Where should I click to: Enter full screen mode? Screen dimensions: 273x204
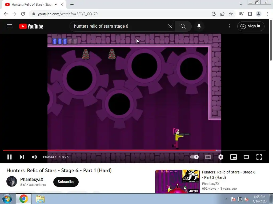click(x=259, y=157)
